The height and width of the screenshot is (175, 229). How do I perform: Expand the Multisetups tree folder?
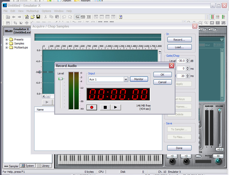coord(6,47)
